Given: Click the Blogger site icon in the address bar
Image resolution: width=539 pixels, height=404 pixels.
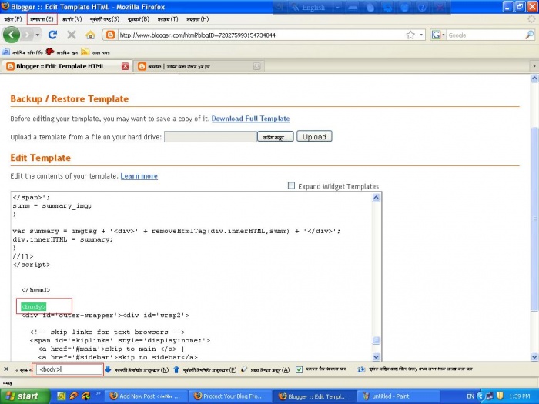Looking at the screenshot, I should pyautogui.click(x=110, y=35).
